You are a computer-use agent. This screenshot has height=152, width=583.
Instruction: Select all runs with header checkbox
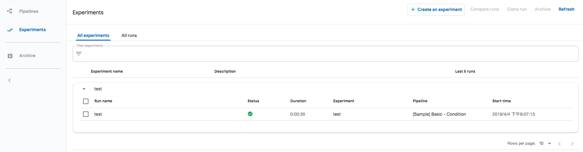(x=86, y=101)
